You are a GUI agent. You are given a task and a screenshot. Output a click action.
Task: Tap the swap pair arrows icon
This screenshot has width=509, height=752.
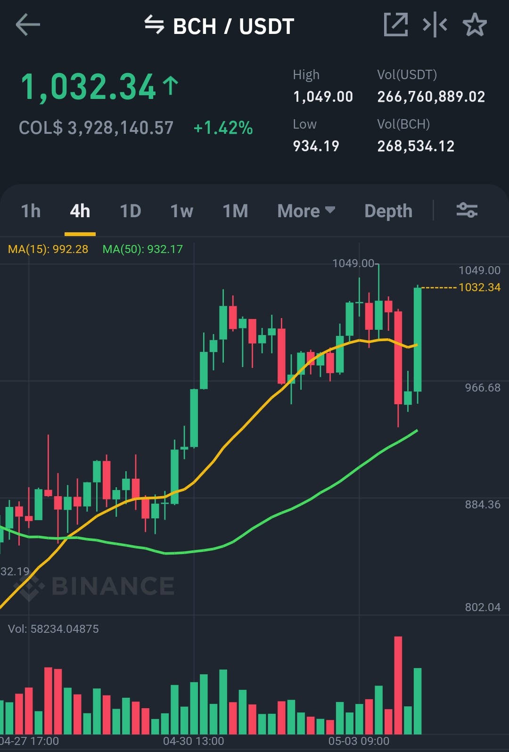154,25
